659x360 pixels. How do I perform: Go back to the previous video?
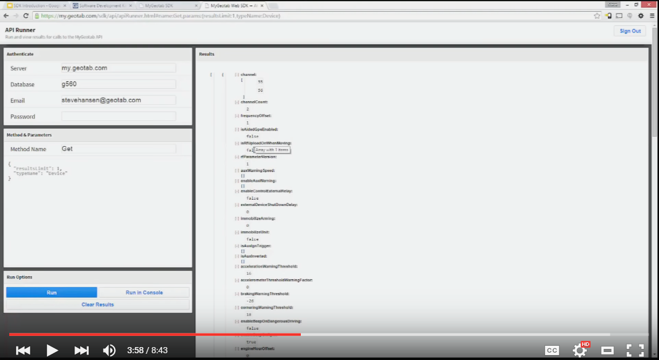[x=23, y=350]
